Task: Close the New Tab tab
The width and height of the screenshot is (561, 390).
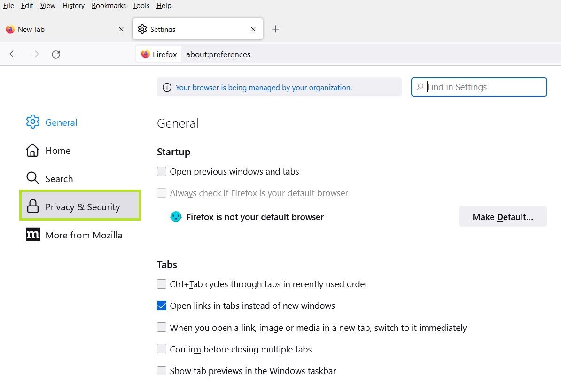Action: click(121, 29)
